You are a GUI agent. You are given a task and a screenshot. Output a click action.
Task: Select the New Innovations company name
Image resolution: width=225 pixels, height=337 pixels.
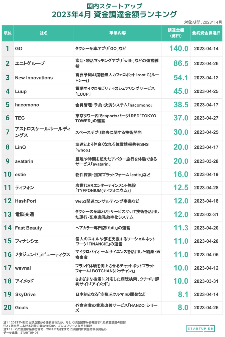click(34, 78)
